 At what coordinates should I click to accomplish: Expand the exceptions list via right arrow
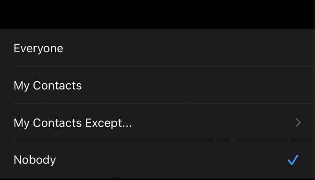(x=298, y=123)
